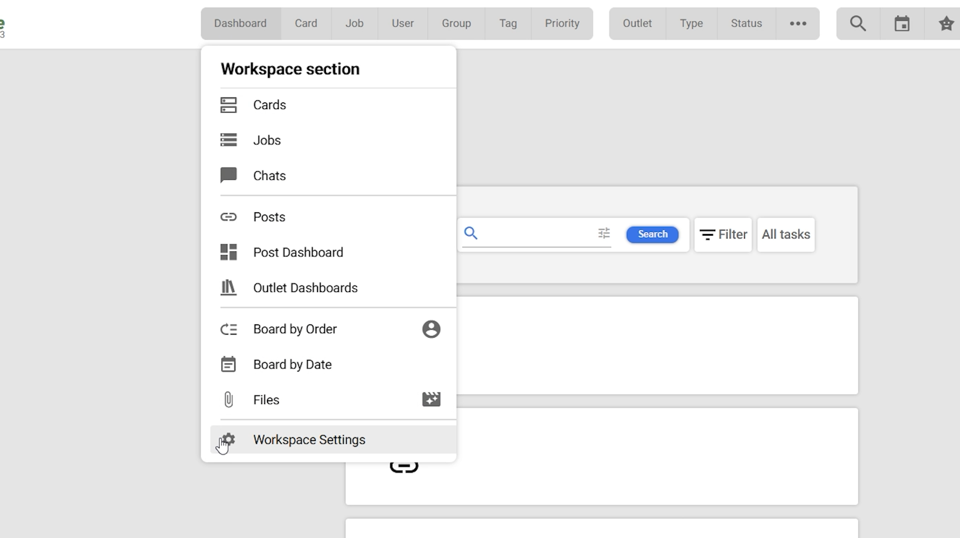Select Board by Date menu item

(292, 365)
